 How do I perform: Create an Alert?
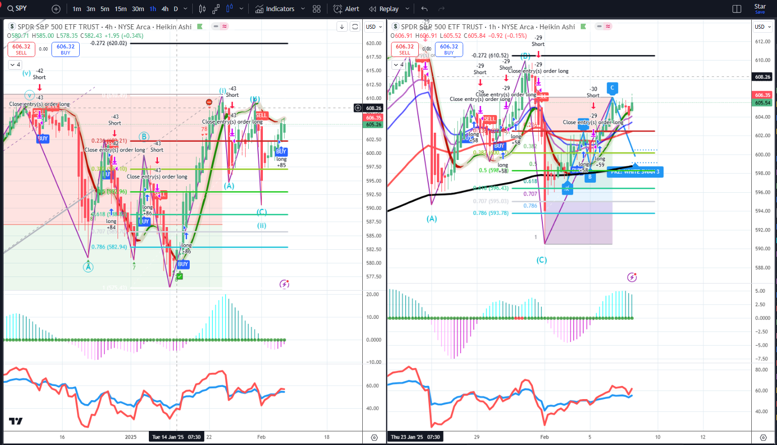coord(346,9)
